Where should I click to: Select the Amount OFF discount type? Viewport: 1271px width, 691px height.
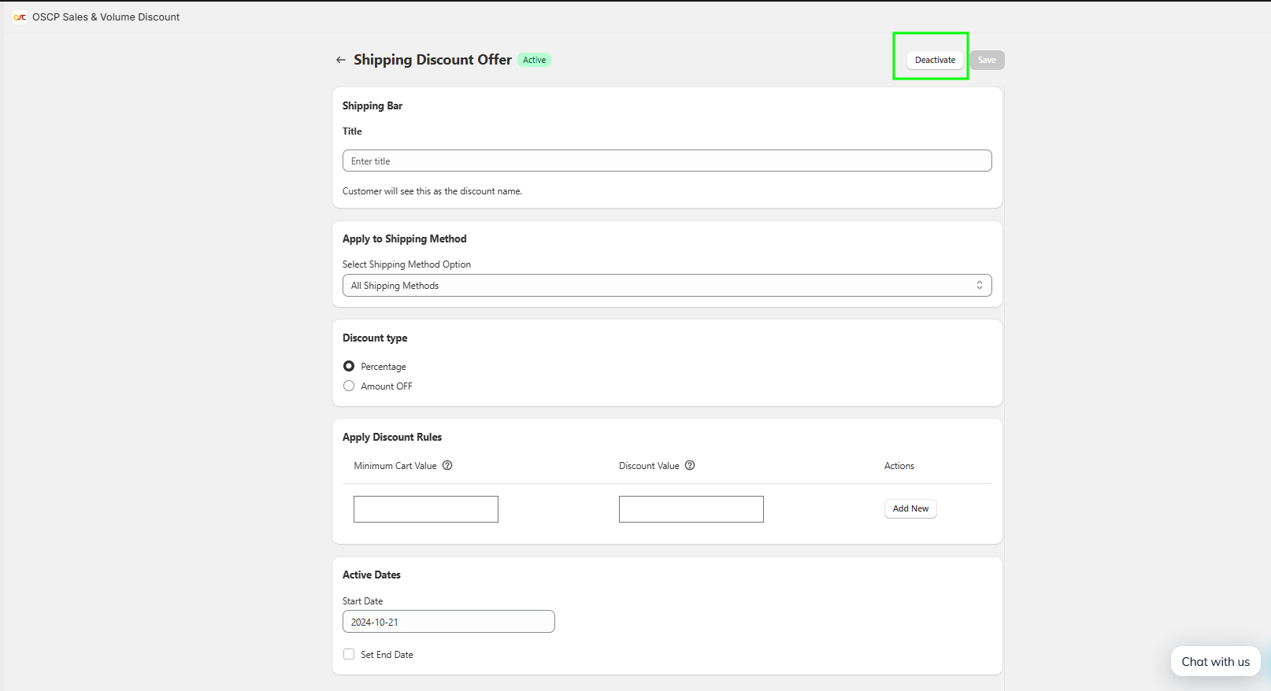click(x=349, y=386)
